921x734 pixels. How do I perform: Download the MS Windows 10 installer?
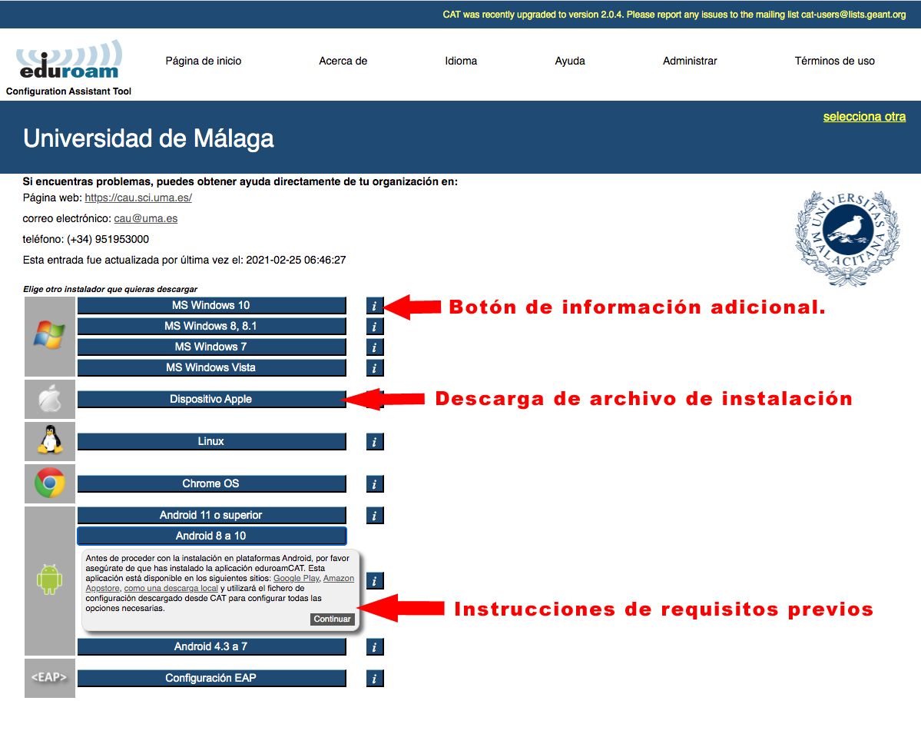(x=211, y=306)
